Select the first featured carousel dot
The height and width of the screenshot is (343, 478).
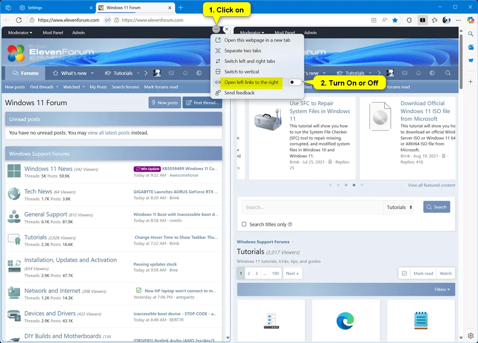(330, 185)
